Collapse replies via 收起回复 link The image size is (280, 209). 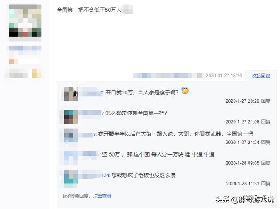261,76
